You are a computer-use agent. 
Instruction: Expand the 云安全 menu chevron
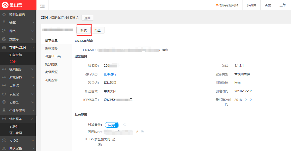[x=33, y=102]
